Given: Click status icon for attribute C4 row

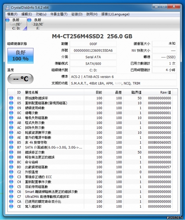Looking at the screenshot, I should [x=11, y=181].
